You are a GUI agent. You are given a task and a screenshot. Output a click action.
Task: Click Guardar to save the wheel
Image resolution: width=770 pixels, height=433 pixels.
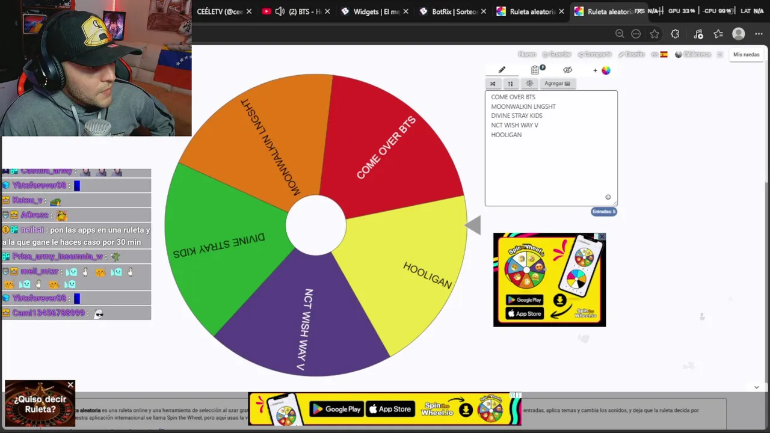(556, 54)
